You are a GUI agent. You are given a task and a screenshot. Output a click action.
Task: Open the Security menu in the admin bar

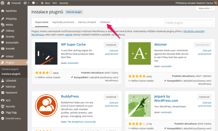pos(64,3)
